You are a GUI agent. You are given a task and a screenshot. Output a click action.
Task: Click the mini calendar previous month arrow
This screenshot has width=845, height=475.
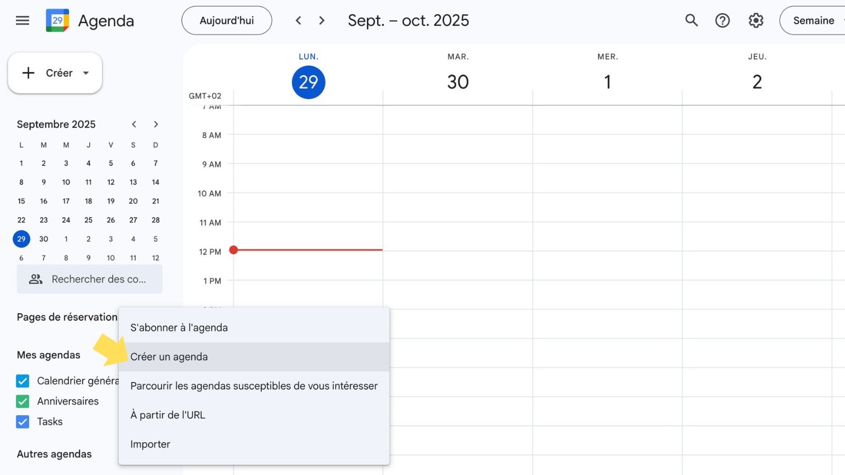pos(134,124)
